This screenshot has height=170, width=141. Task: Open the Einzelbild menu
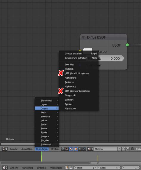pos(42,168)
